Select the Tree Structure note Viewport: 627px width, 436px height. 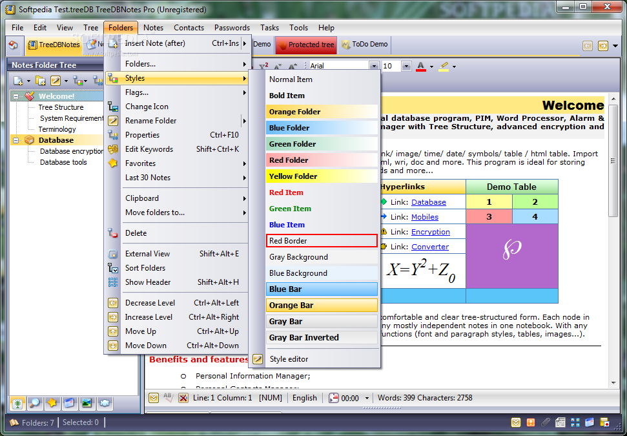click(x=61, y=107)
